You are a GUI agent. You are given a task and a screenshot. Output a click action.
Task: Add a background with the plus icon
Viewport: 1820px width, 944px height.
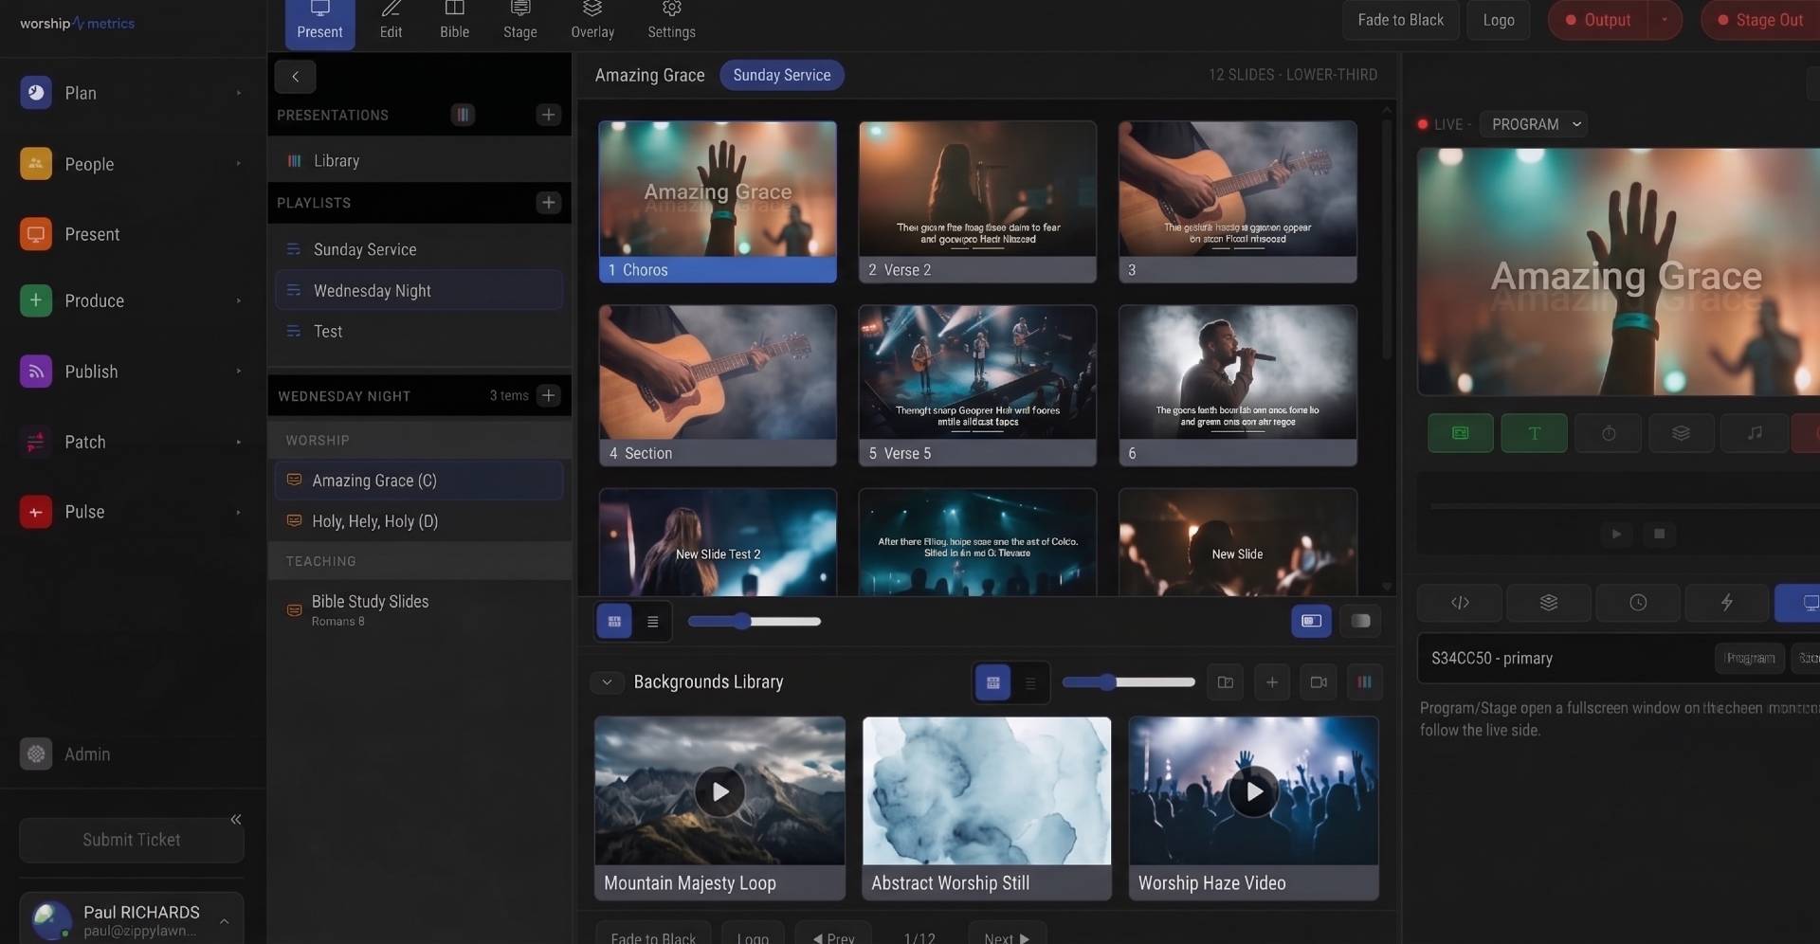point(1271,682)
